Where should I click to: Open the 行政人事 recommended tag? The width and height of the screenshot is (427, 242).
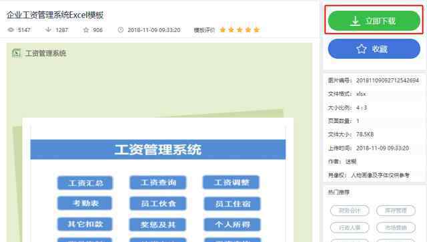point(350,227)
